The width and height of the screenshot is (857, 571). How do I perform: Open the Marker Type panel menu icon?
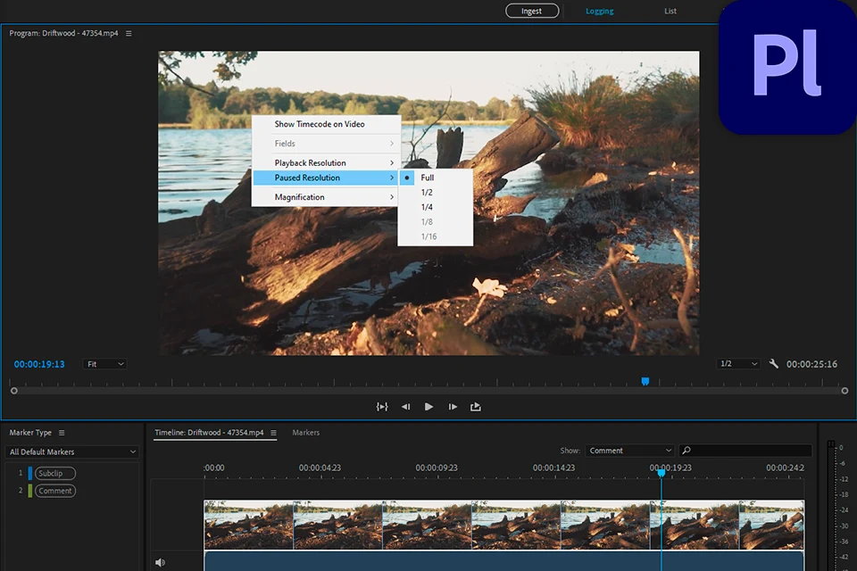pyautogui.click(x=62, y=433)
